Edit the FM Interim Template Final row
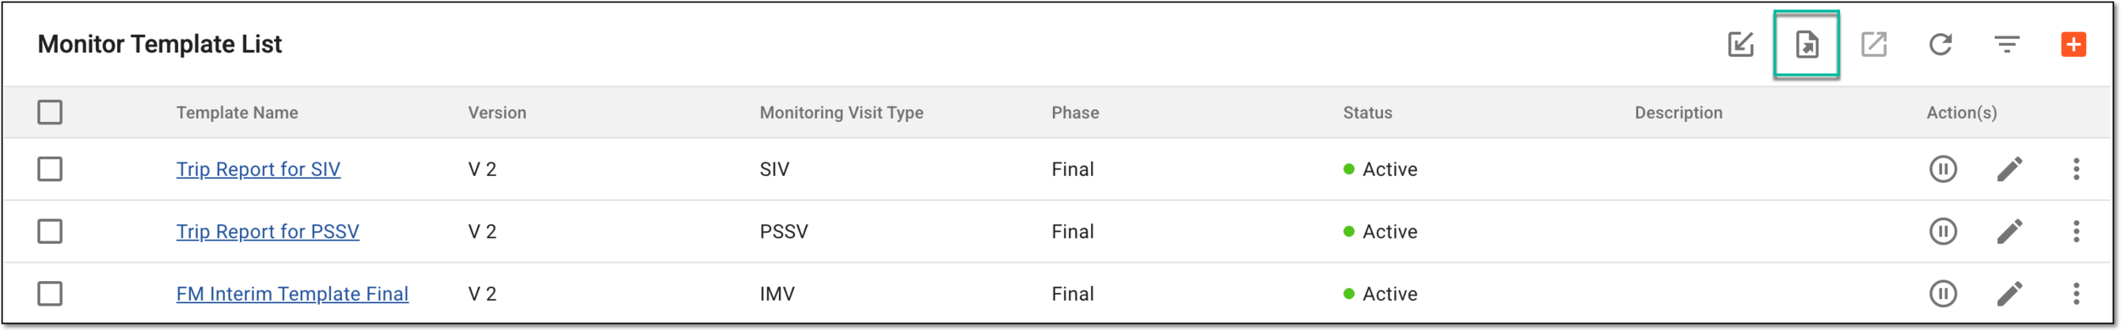This screenshot has height=331, width=2121. [x=2009, y=294]
